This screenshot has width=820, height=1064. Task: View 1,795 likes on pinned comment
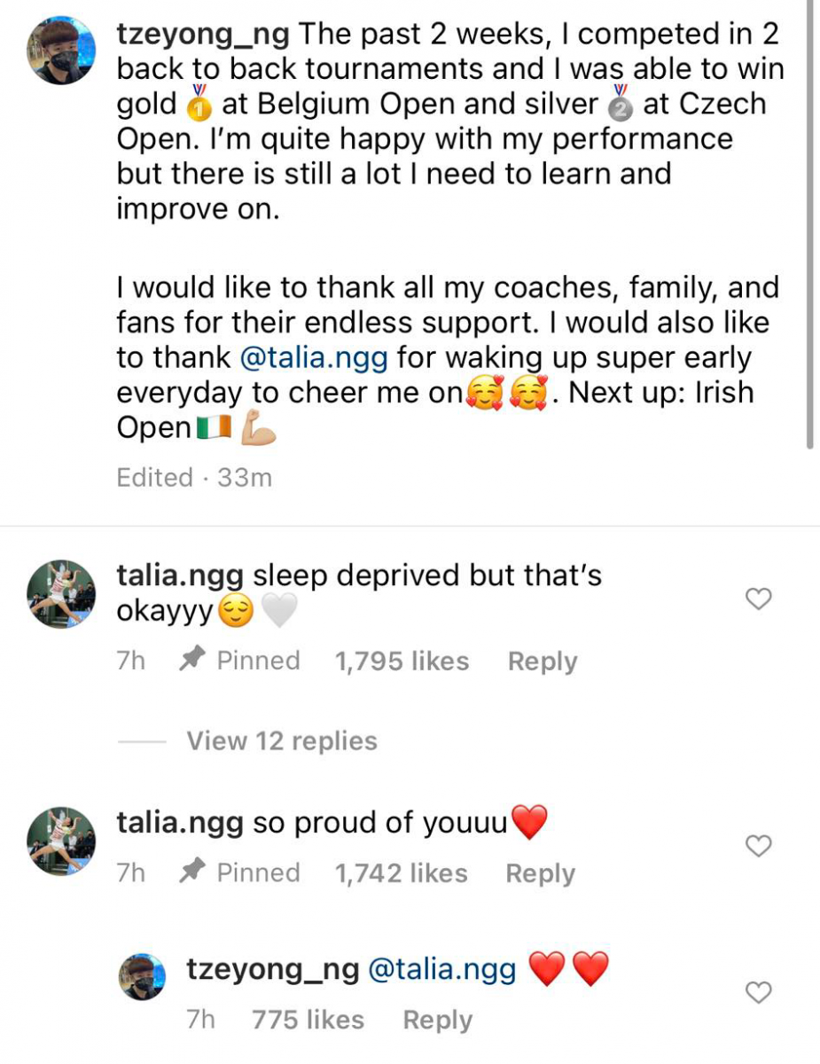(x=402, y=661)
